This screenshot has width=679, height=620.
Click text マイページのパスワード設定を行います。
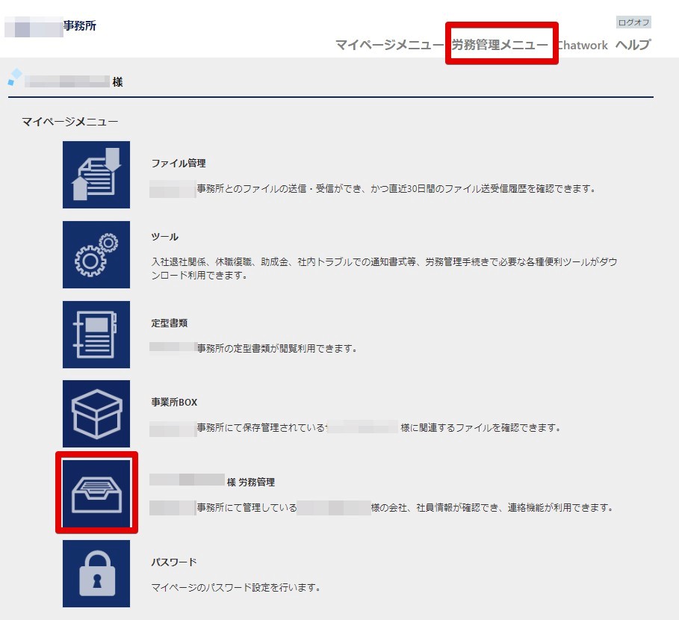(235, 588)
